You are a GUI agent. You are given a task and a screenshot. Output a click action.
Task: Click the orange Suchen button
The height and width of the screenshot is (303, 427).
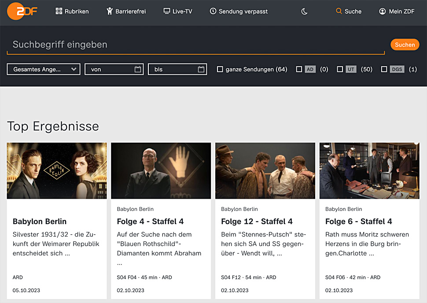point(405,44)
